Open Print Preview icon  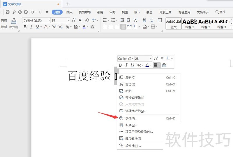click(x=26, y=12)
